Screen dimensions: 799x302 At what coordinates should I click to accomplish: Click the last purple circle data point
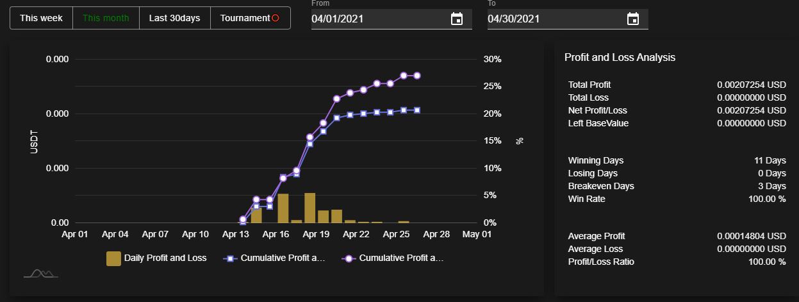tap(417, 76)
